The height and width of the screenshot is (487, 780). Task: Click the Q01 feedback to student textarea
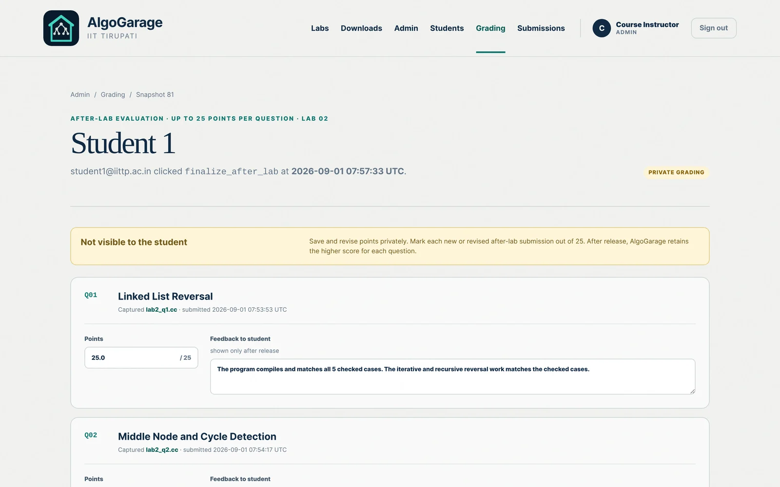pyautogui.click(x=452, y=376)
